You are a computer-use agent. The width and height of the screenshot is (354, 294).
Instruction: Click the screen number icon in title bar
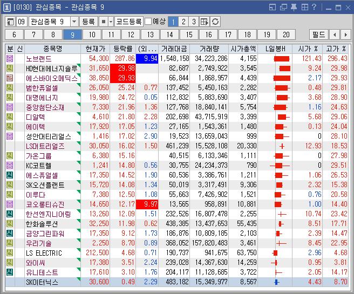(7, 8)
